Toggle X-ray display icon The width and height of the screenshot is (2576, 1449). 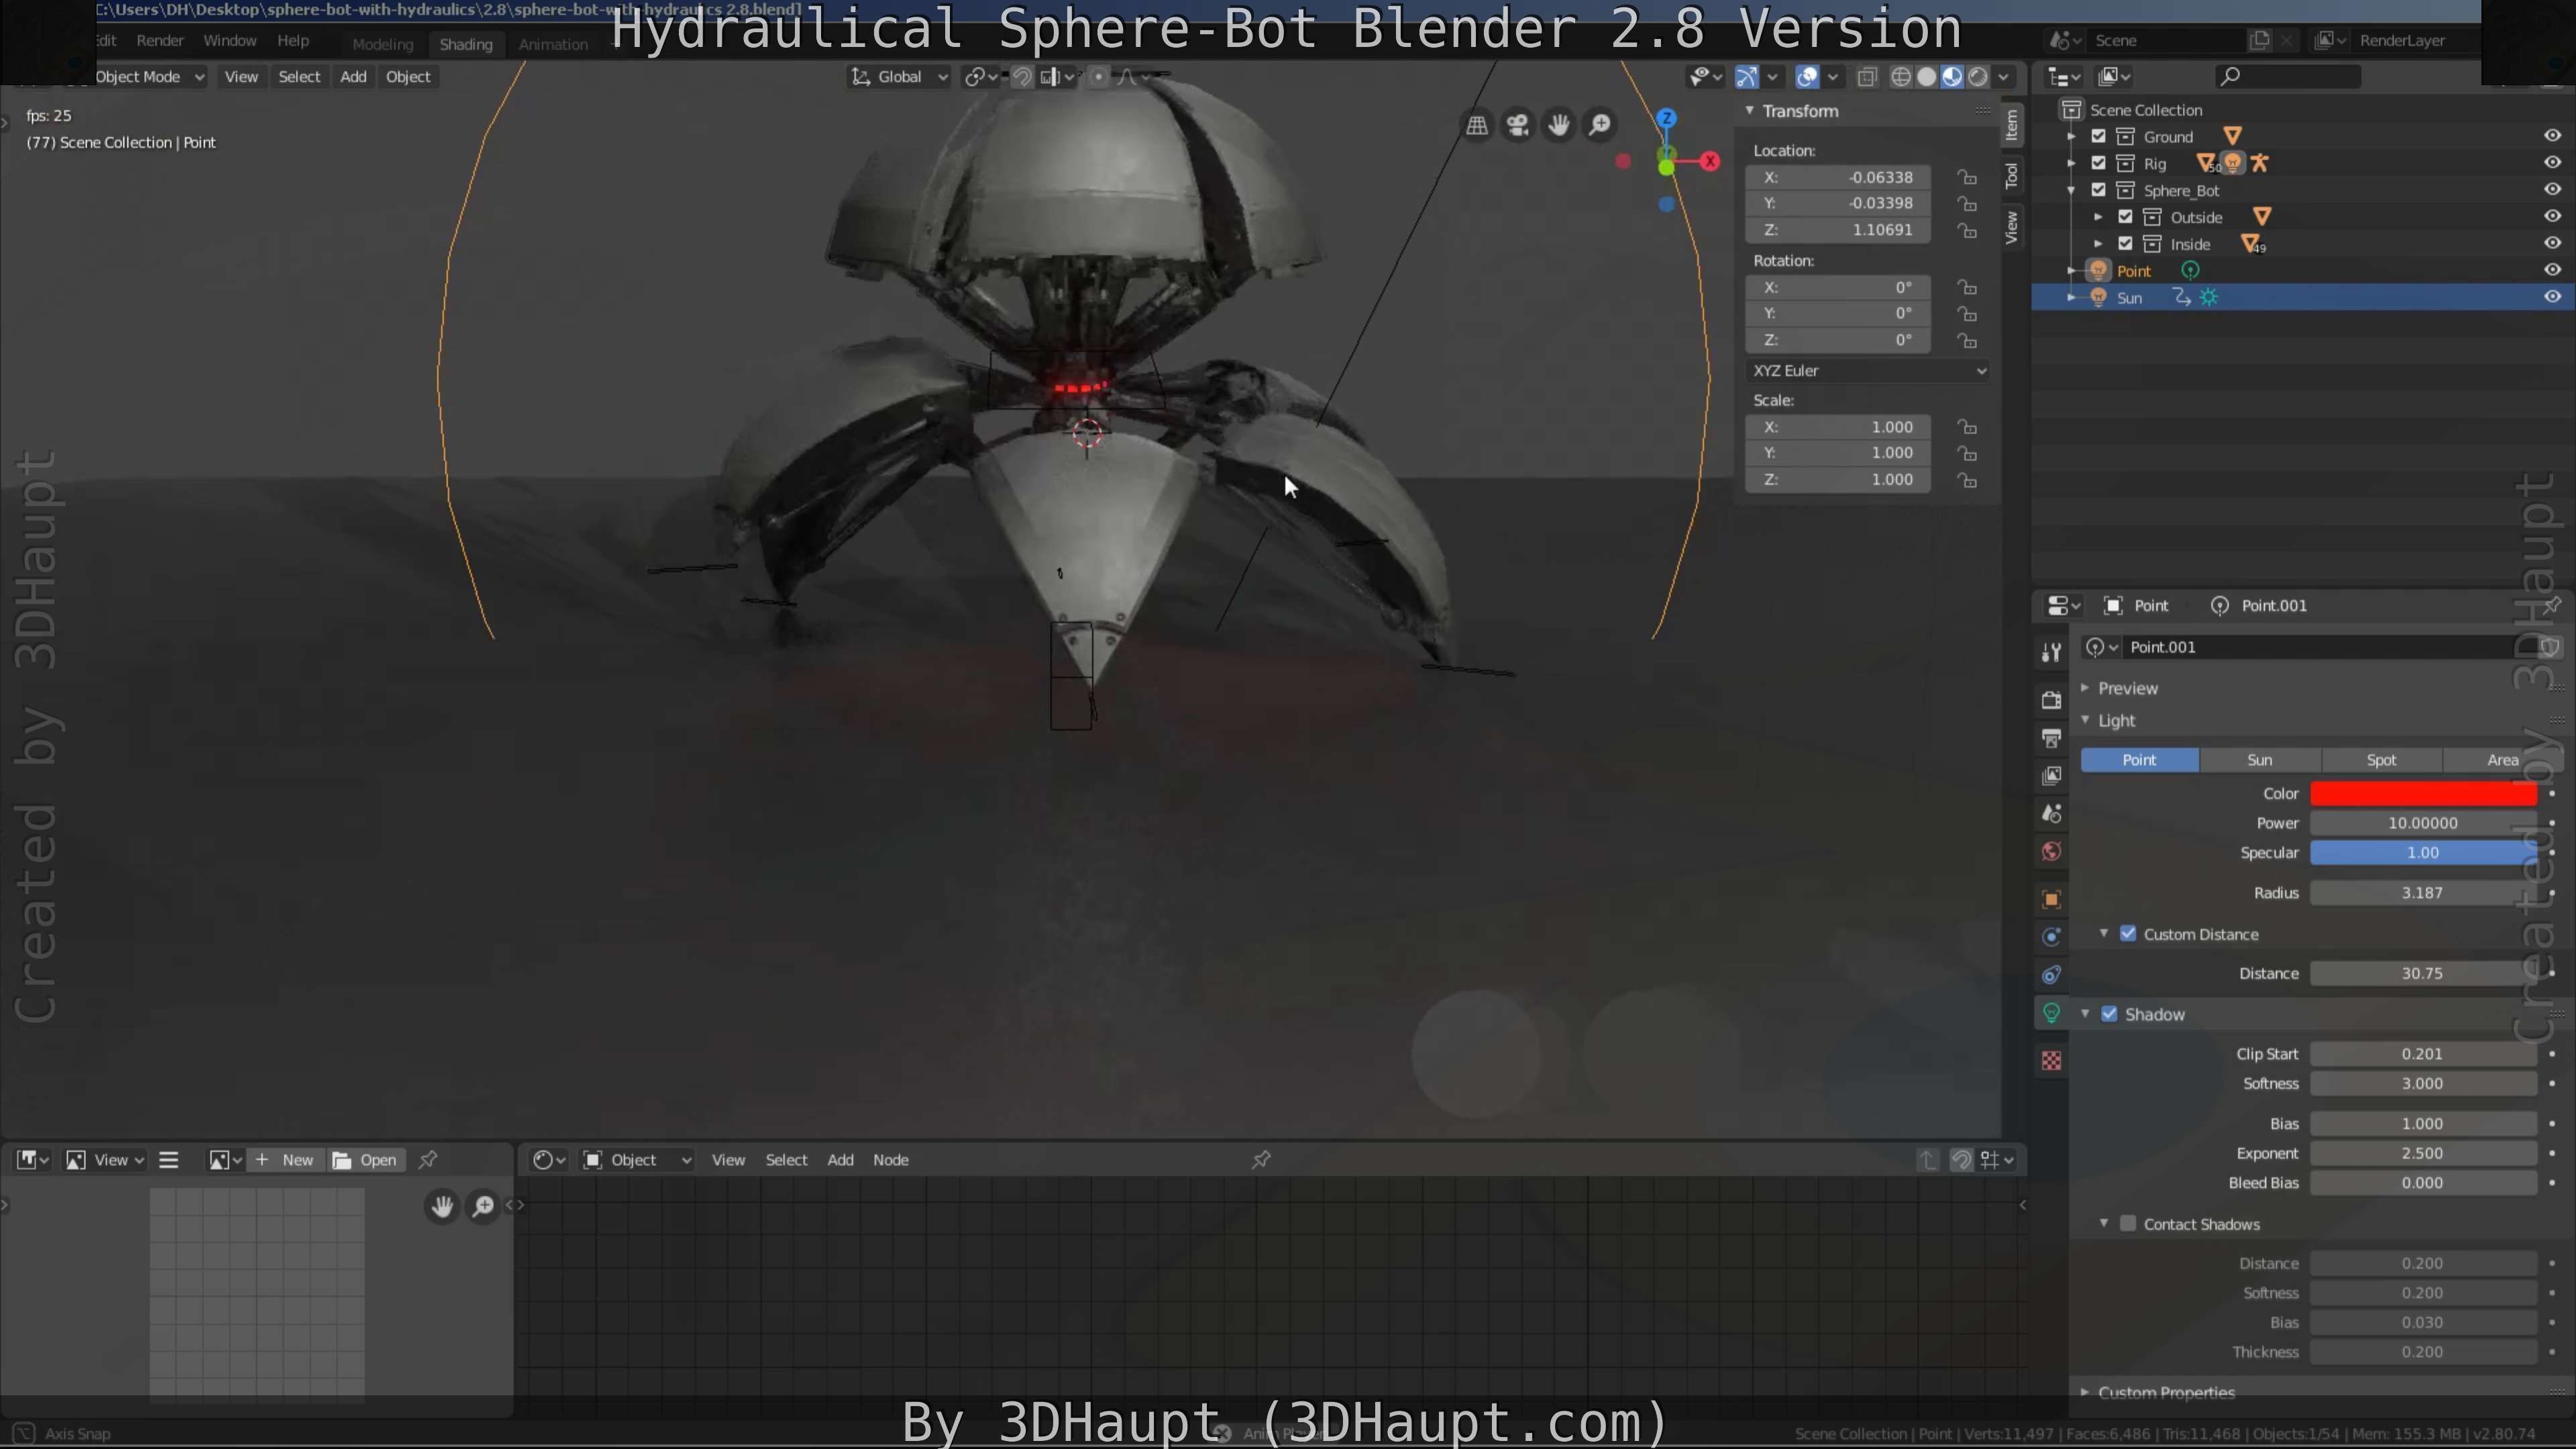[1866, 77]
